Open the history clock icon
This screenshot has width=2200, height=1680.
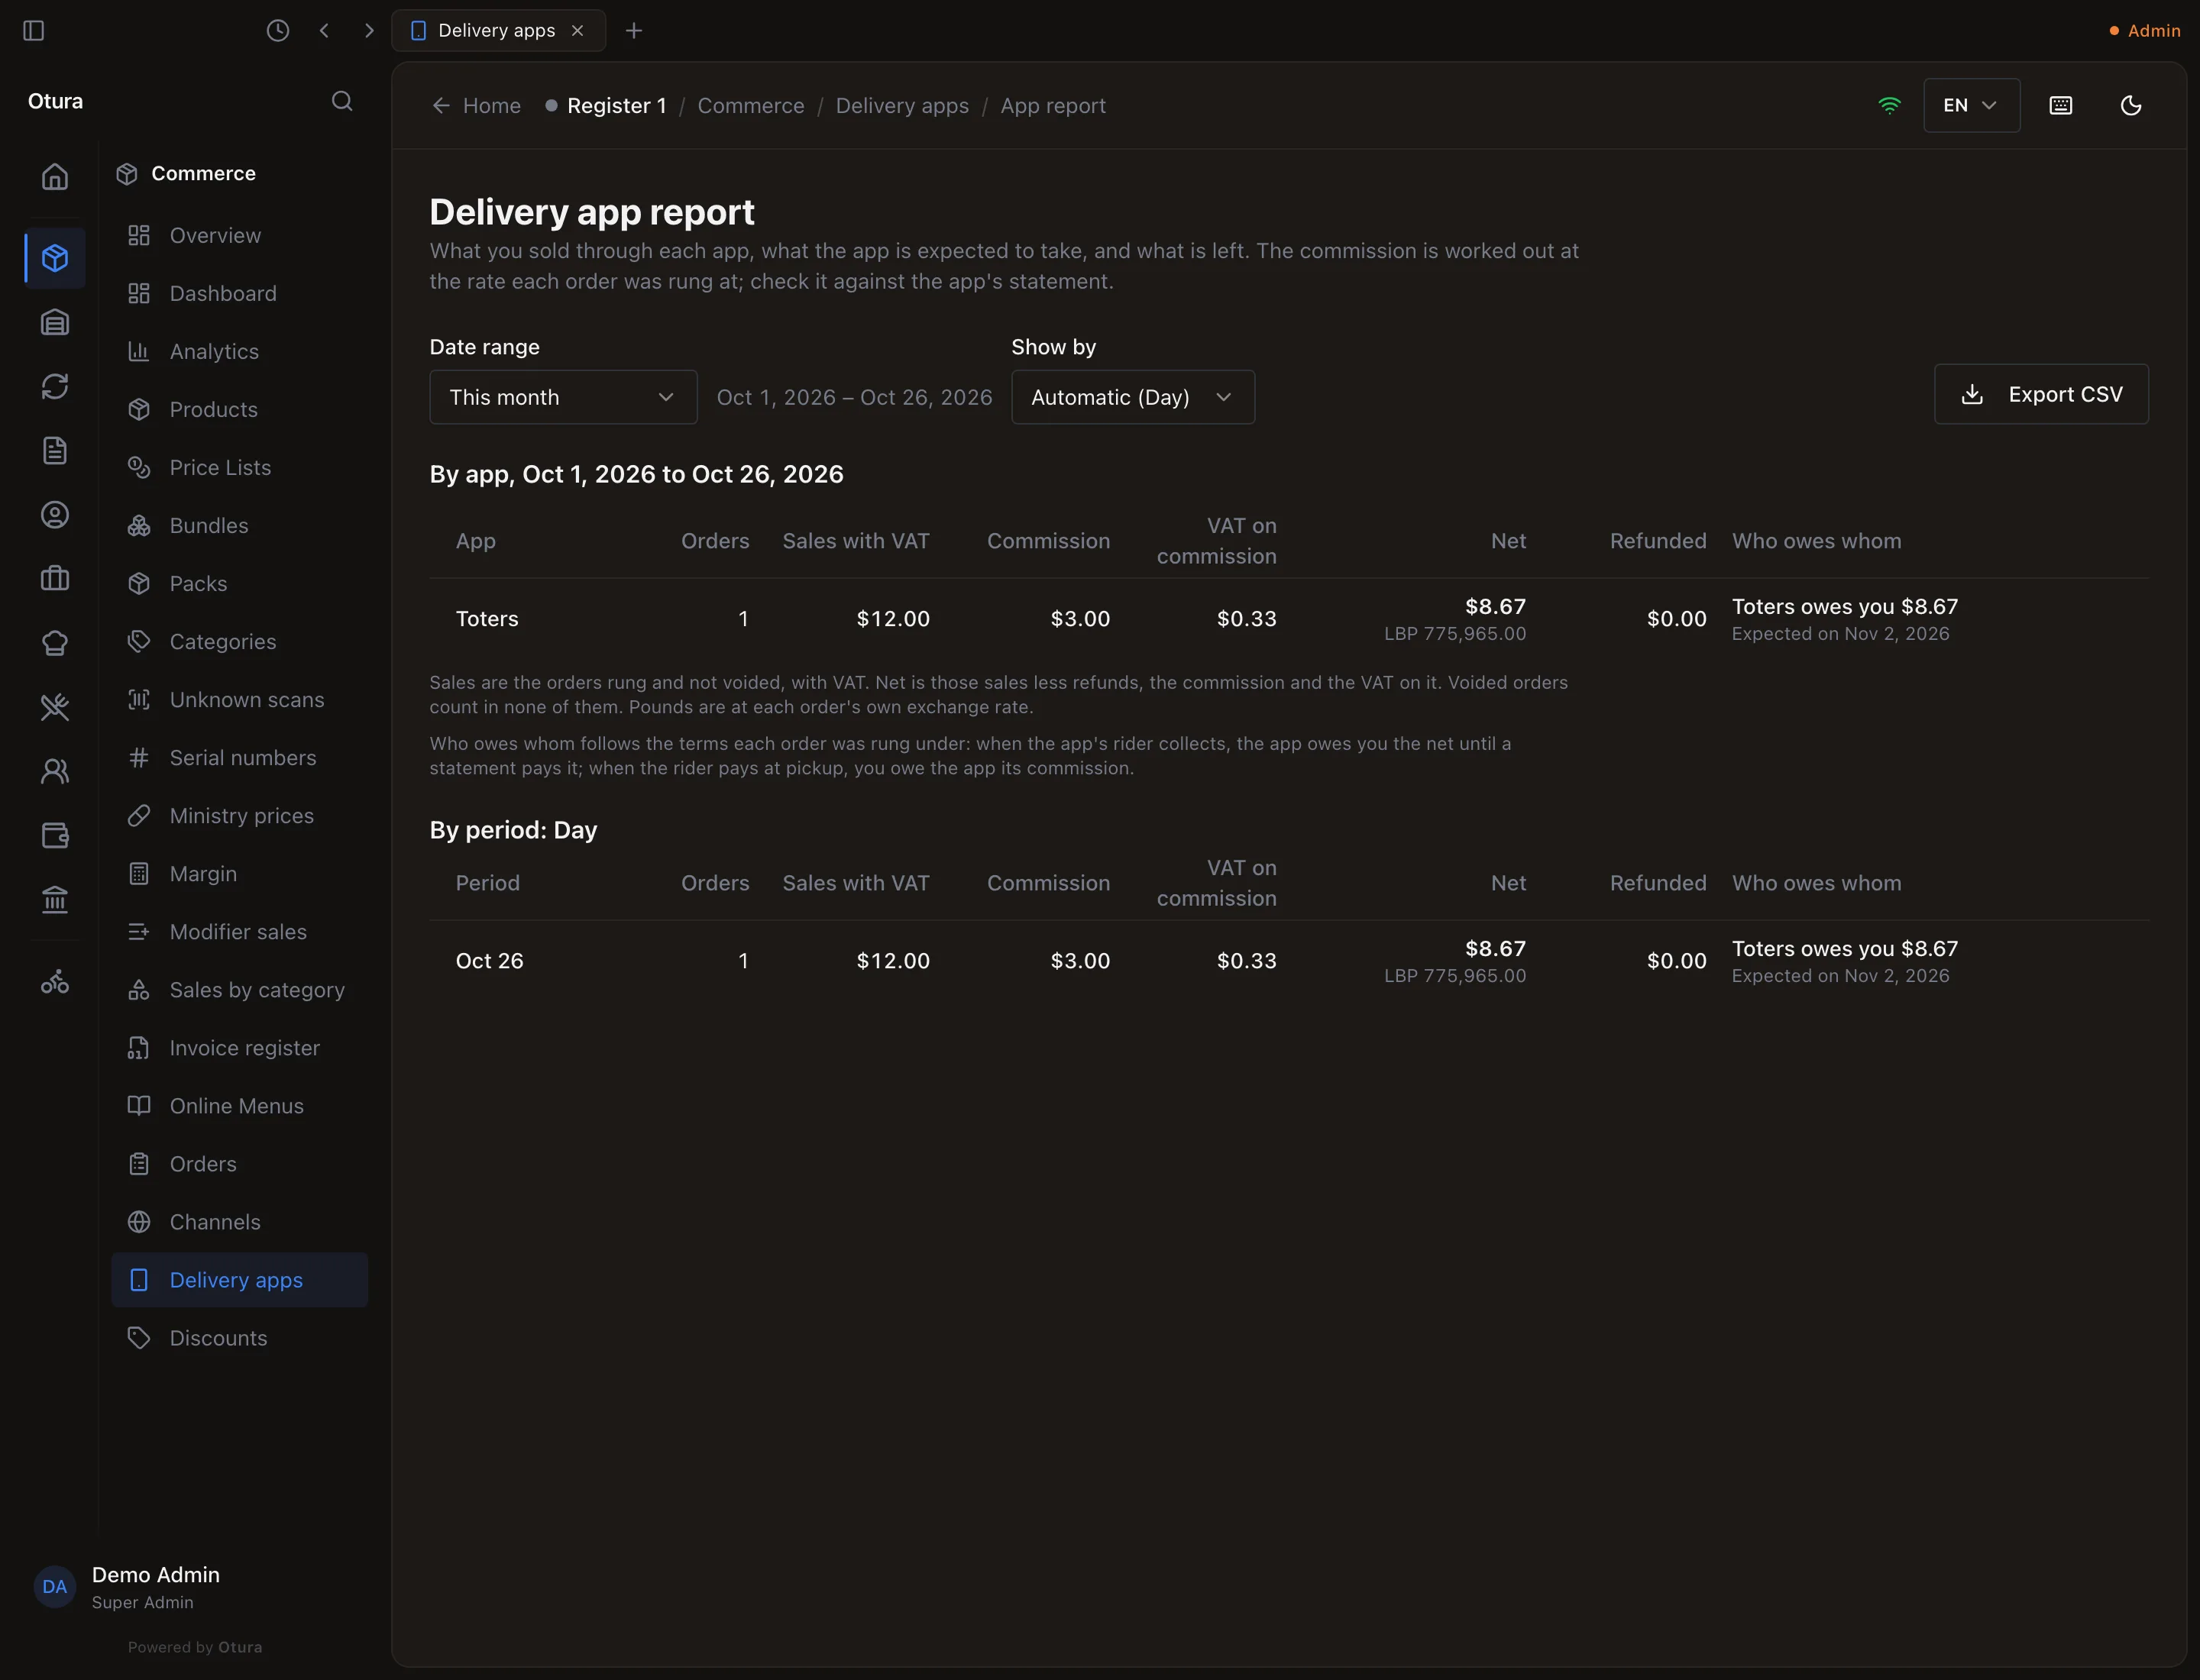point(278,30)
